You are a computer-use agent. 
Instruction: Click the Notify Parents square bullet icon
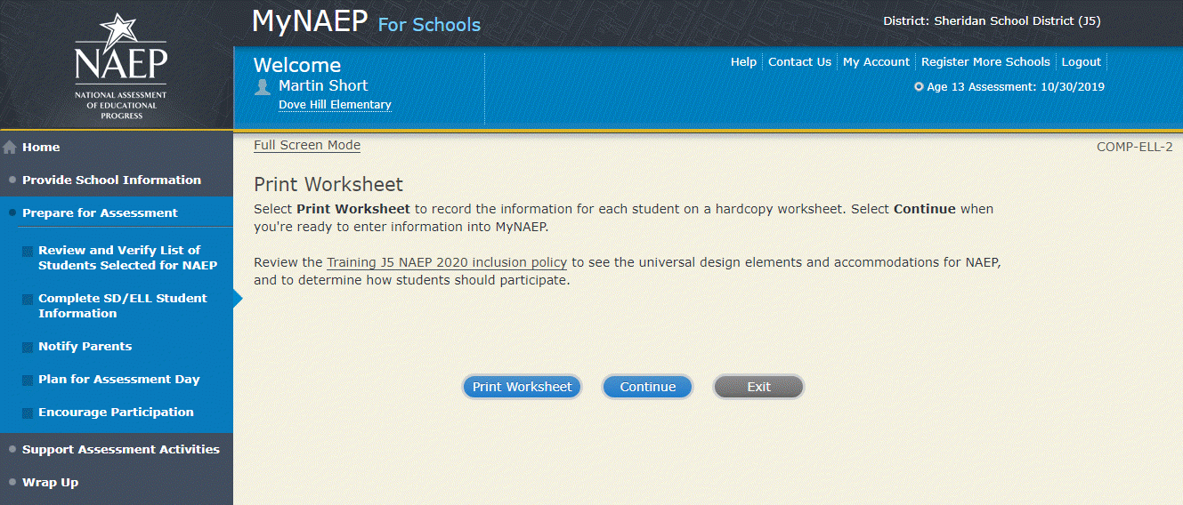(x=28, y=347)
